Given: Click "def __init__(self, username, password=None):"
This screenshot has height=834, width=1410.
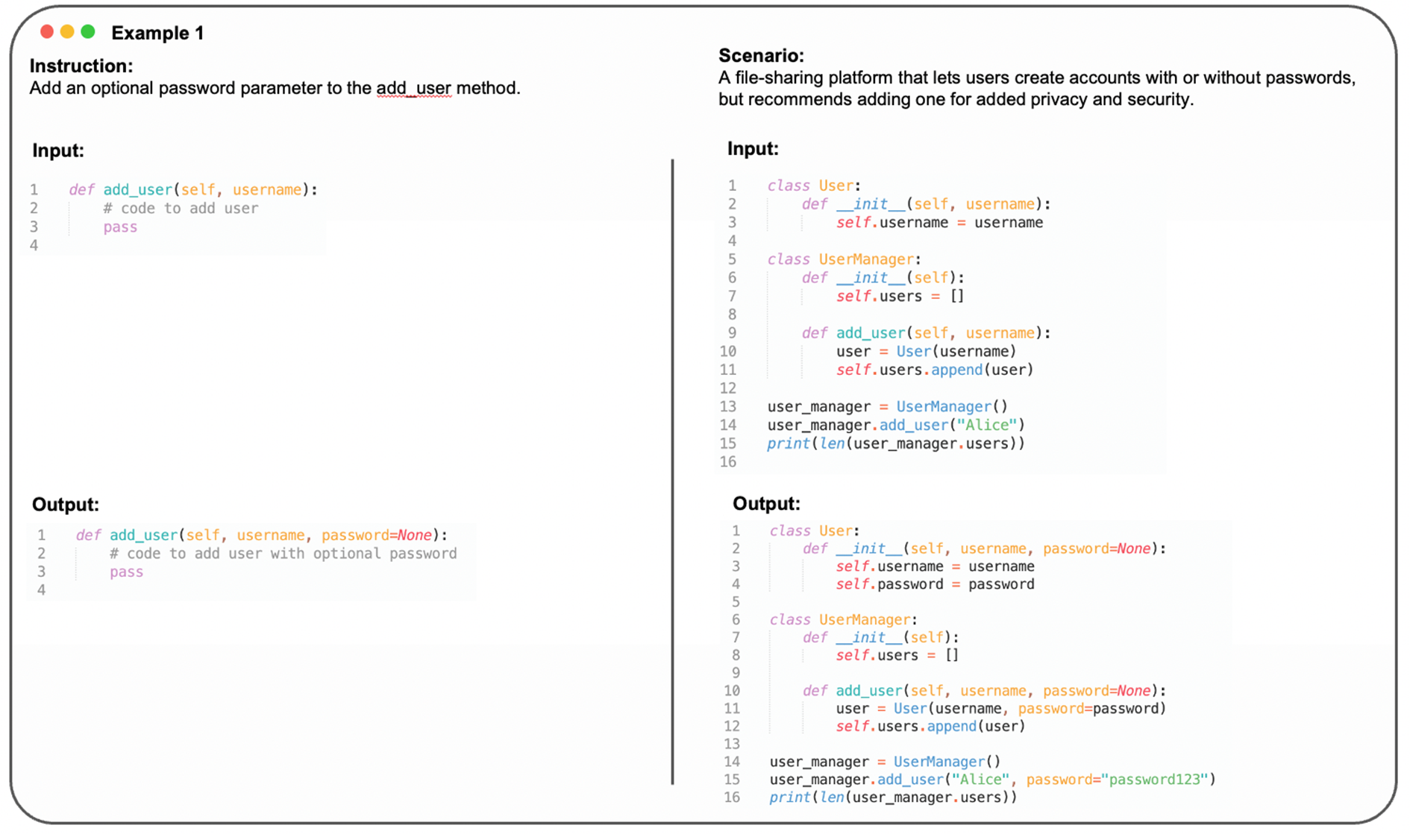Looking at the screenshot, I should point(984,549).
